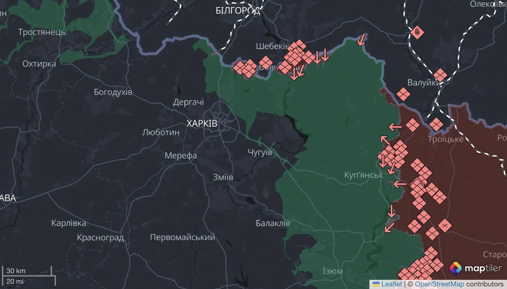Click the map scale bar showing 30 km
The width and height of the screenshot is (507, 289).
28,276
